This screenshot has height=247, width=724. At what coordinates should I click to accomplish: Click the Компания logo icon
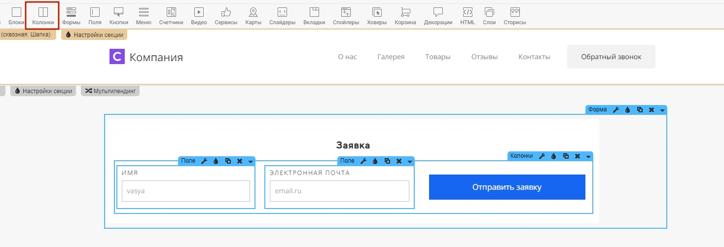(117, 57)
